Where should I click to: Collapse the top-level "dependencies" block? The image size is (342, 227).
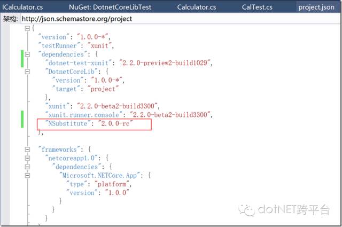coord(27,54)
